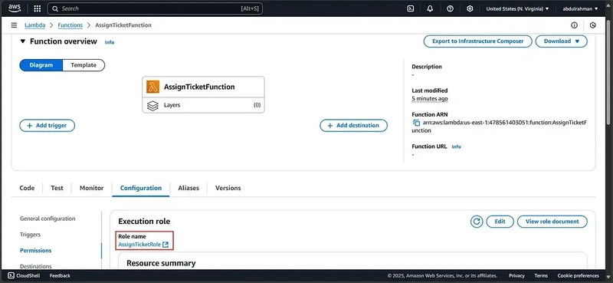
Task: Open the United States (N. Virginia) region selector
Action: click(517, 8)
